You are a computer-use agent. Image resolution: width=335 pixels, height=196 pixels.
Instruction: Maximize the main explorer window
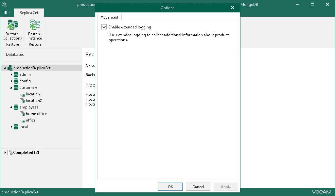point(312,4)
